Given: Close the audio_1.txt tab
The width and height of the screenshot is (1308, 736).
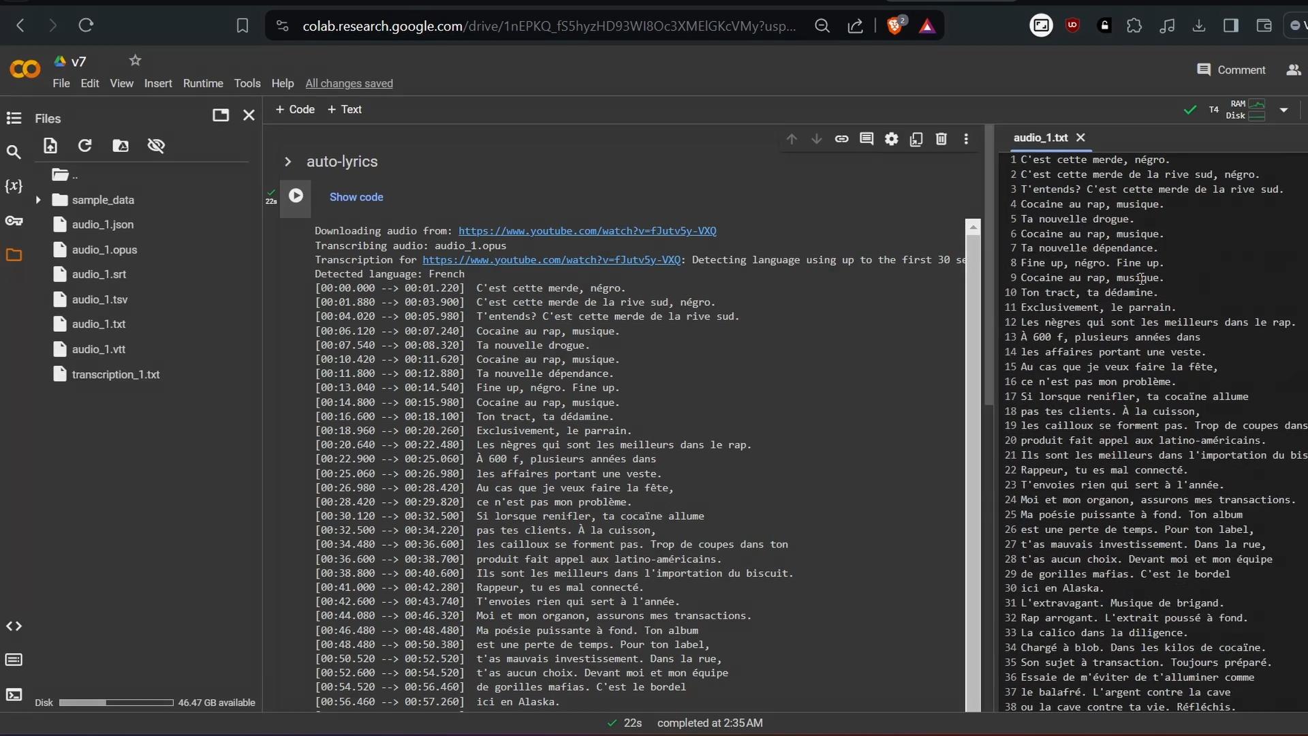Looking at the screenshot, I should pyautogui.click(x=1080, y=138).
